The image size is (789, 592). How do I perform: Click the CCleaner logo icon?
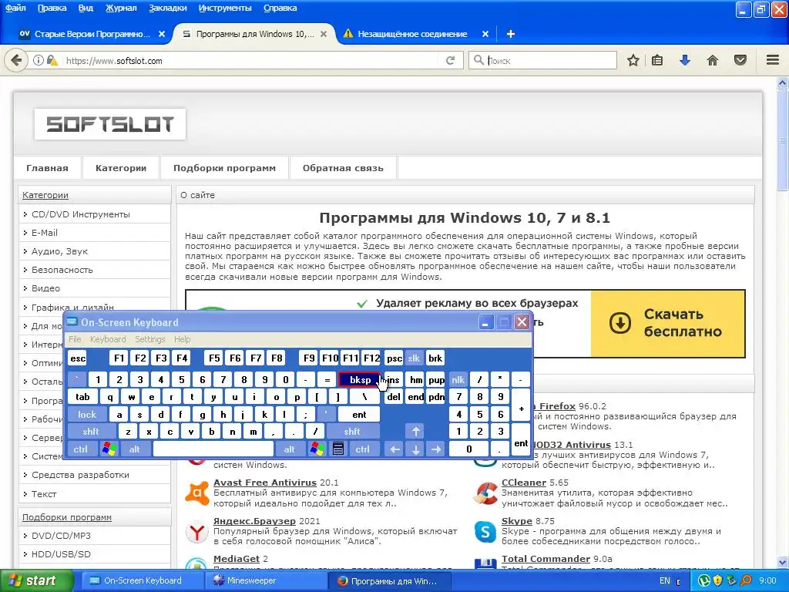click(485, 493)
